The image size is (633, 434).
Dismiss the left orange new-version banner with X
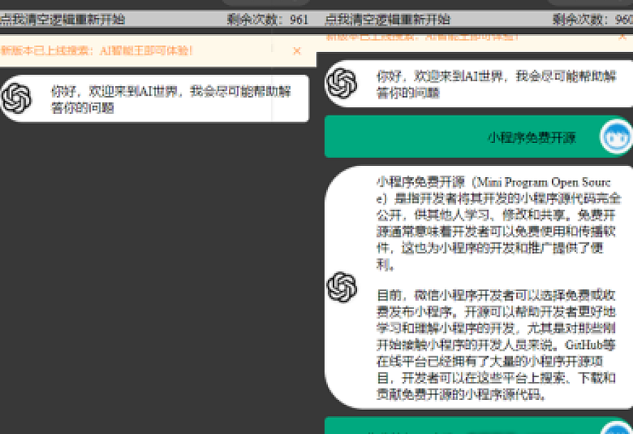(297, 51)
